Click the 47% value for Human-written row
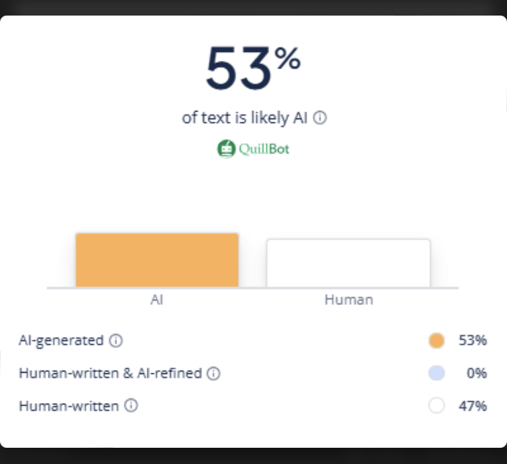 [473, 406]
